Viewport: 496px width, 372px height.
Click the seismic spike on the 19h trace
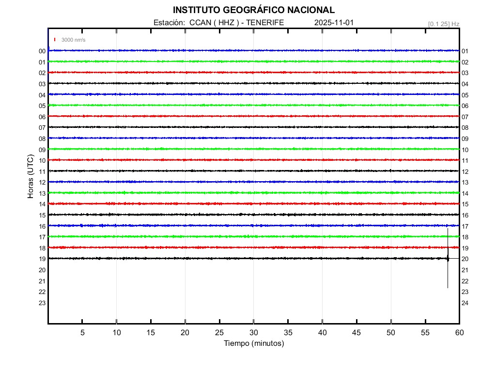click(448, 259)
